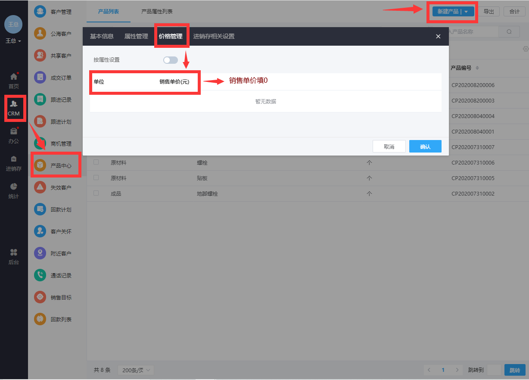Viewport: 529px width, 380px height.
Task: Open the 新建产品 dropdown arrow
Action: coord(466,12)
